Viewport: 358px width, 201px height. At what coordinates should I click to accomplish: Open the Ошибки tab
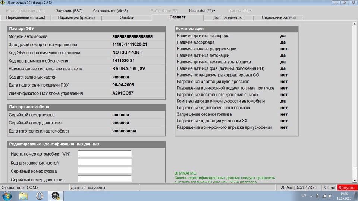click(x=127, y=17)
